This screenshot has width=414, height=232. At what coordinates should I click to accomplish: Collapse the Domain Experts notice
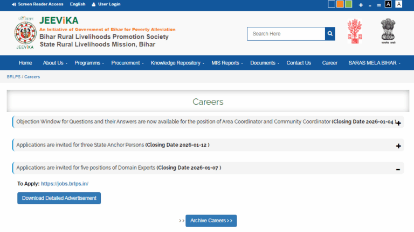click(x=398, y=169)
